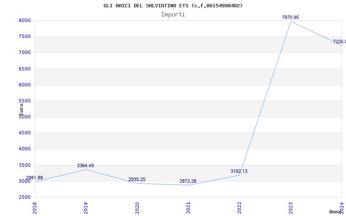Select the 2935.25 data label
346x216 pixels.
[x=137, y=179]
